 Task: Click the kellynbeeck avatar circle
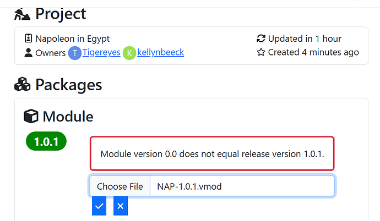[129, 53]
